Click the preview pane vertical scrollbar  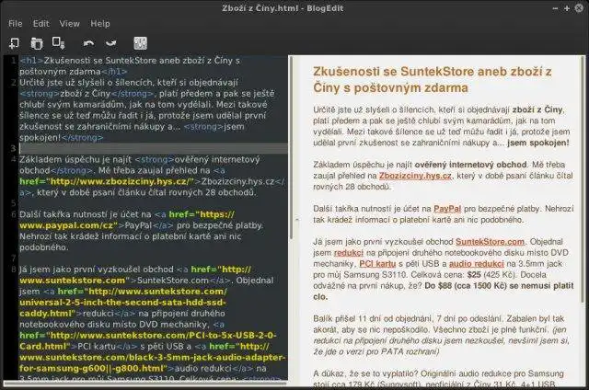[583, 180]
